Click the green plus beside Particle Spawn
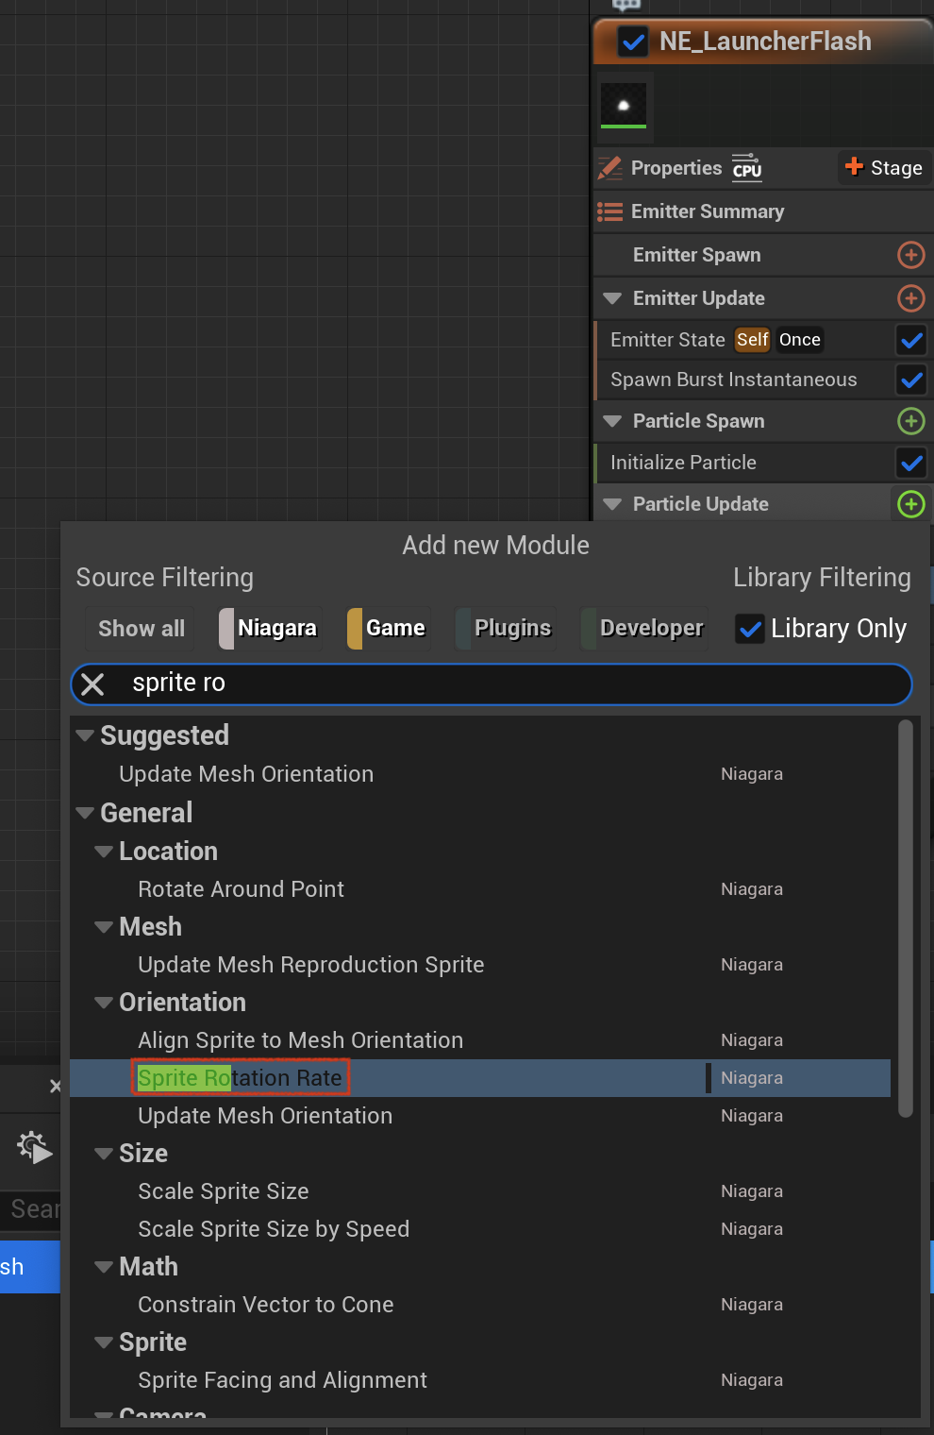Image resolution: width=934 pixels, height=1435 pixels. pos(910,421)
